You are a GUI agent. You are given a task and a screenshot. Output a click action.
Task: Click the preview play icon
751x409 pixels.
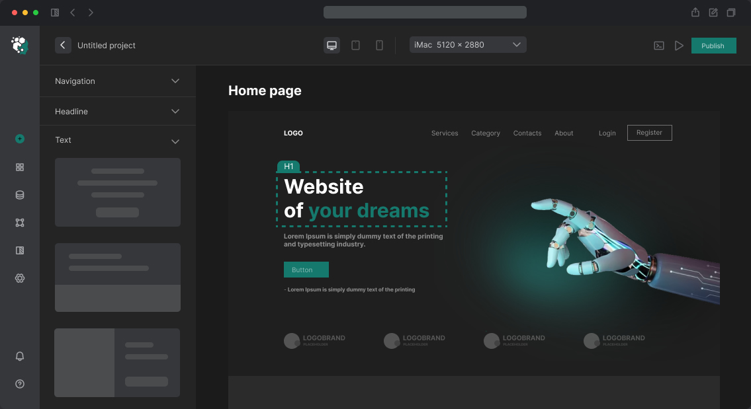(x=679, y=46)
